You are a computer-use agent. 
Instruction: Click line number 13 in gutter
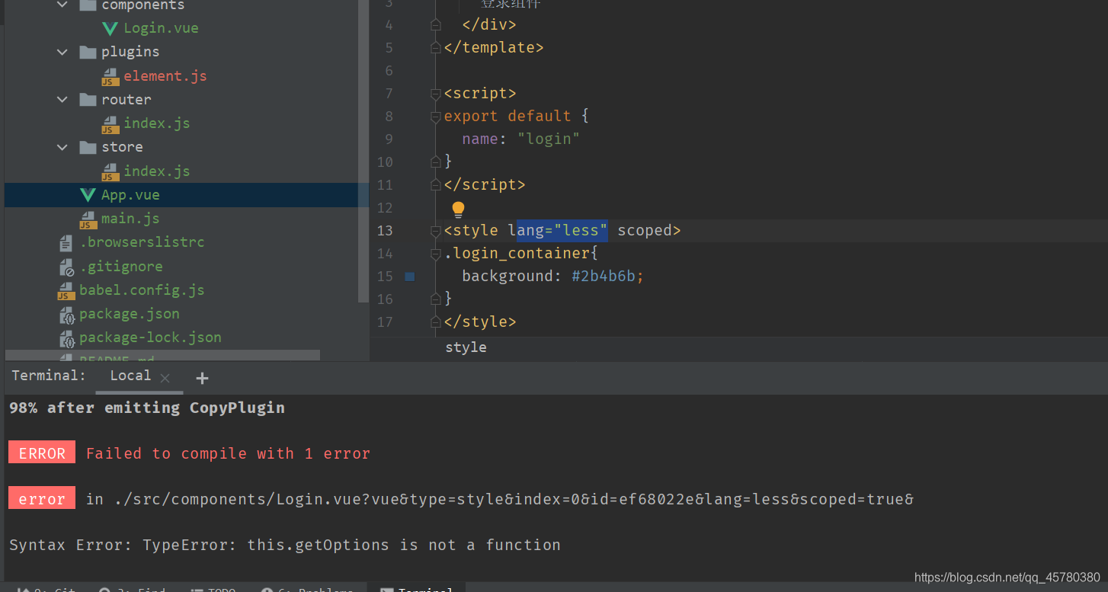(x=385, y=230)
